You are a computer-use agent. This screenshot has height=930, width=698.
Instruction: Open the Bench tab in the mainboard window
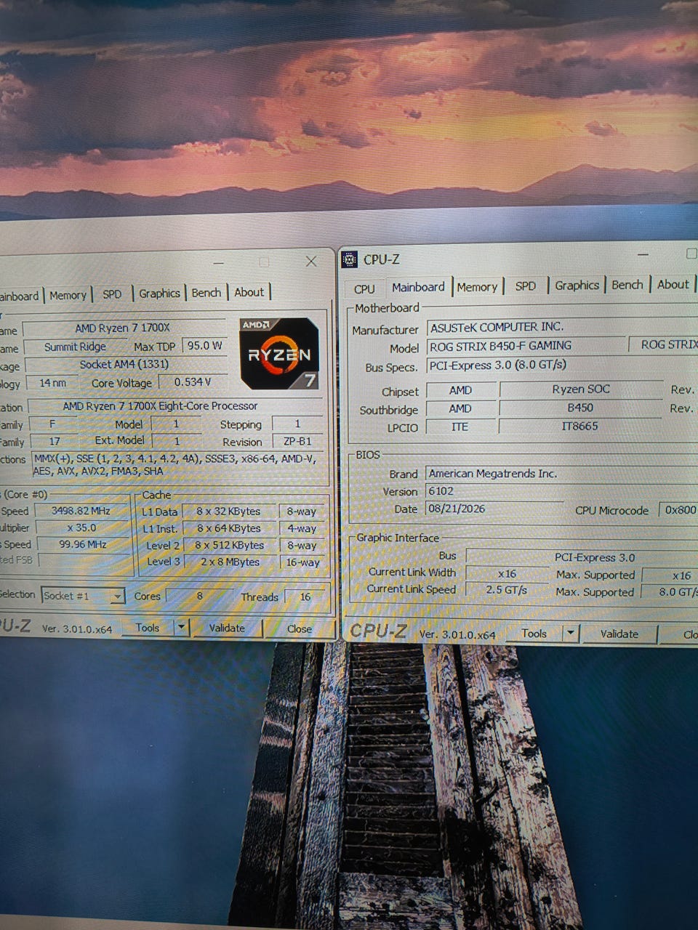(627, 285)
